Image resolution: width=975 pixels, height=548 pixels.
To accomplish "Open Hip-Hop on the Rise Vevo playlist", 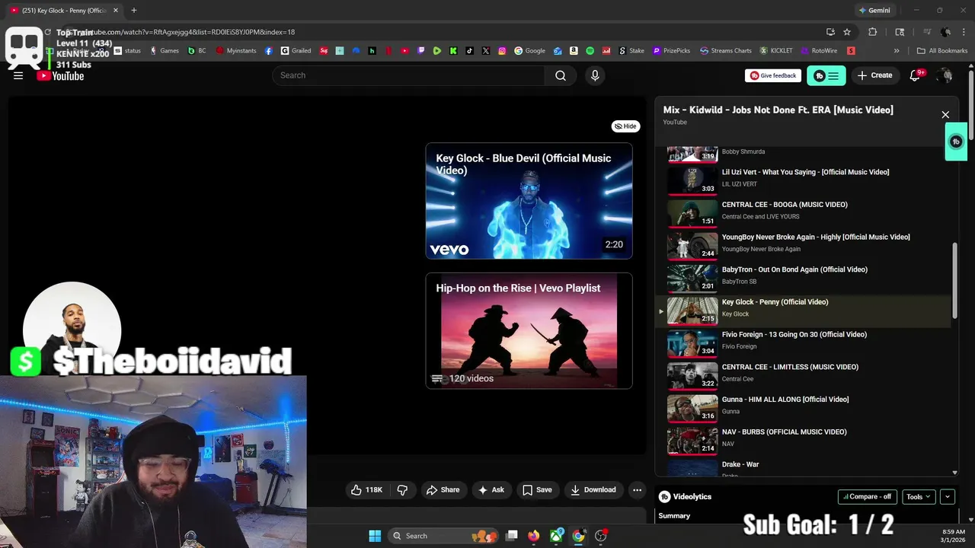I will pyautogui.click(x=529, y=330).
